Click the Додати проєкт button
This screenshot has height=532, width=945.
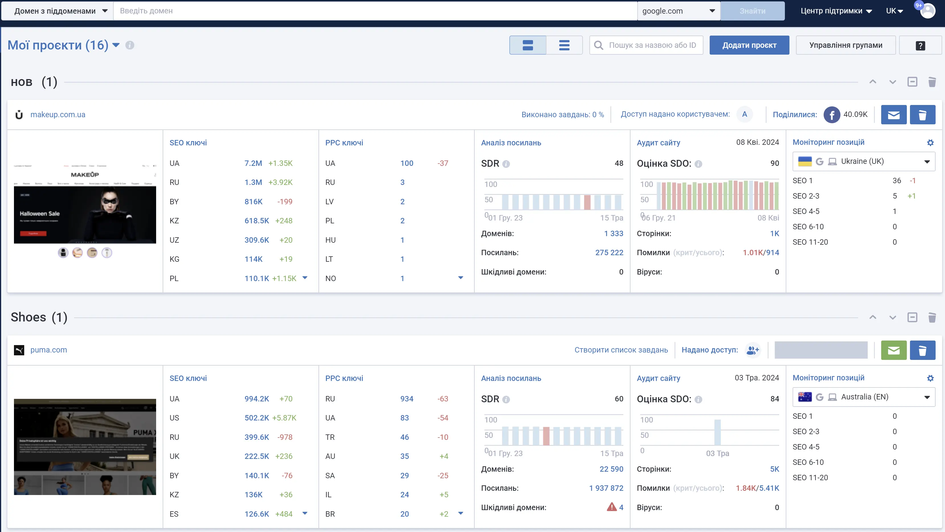point(749,46)
